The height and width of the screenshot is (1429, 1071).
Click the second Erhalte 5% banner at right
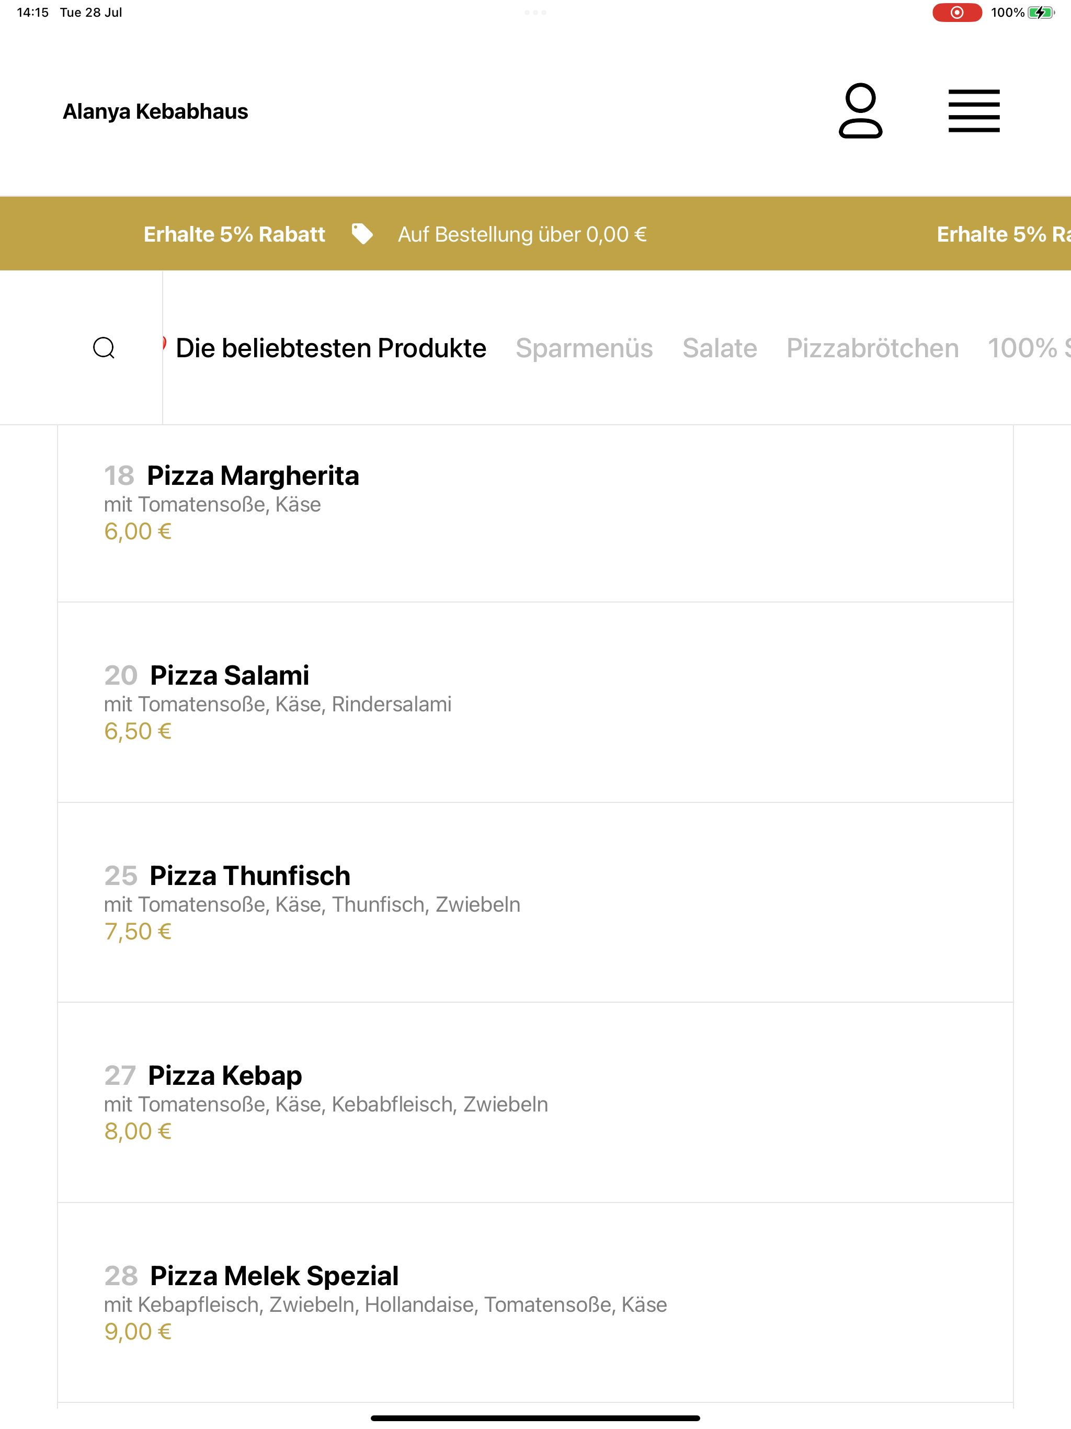point(1004,234)
